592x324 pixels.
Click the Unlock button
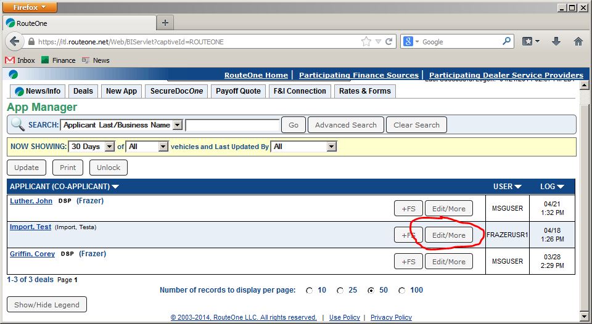[109, 168]
